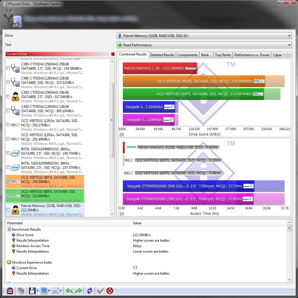Viewport: 298px width, 298px height.
Task: Click the bar chart report toolbar icon
Action: click(44, 291)
